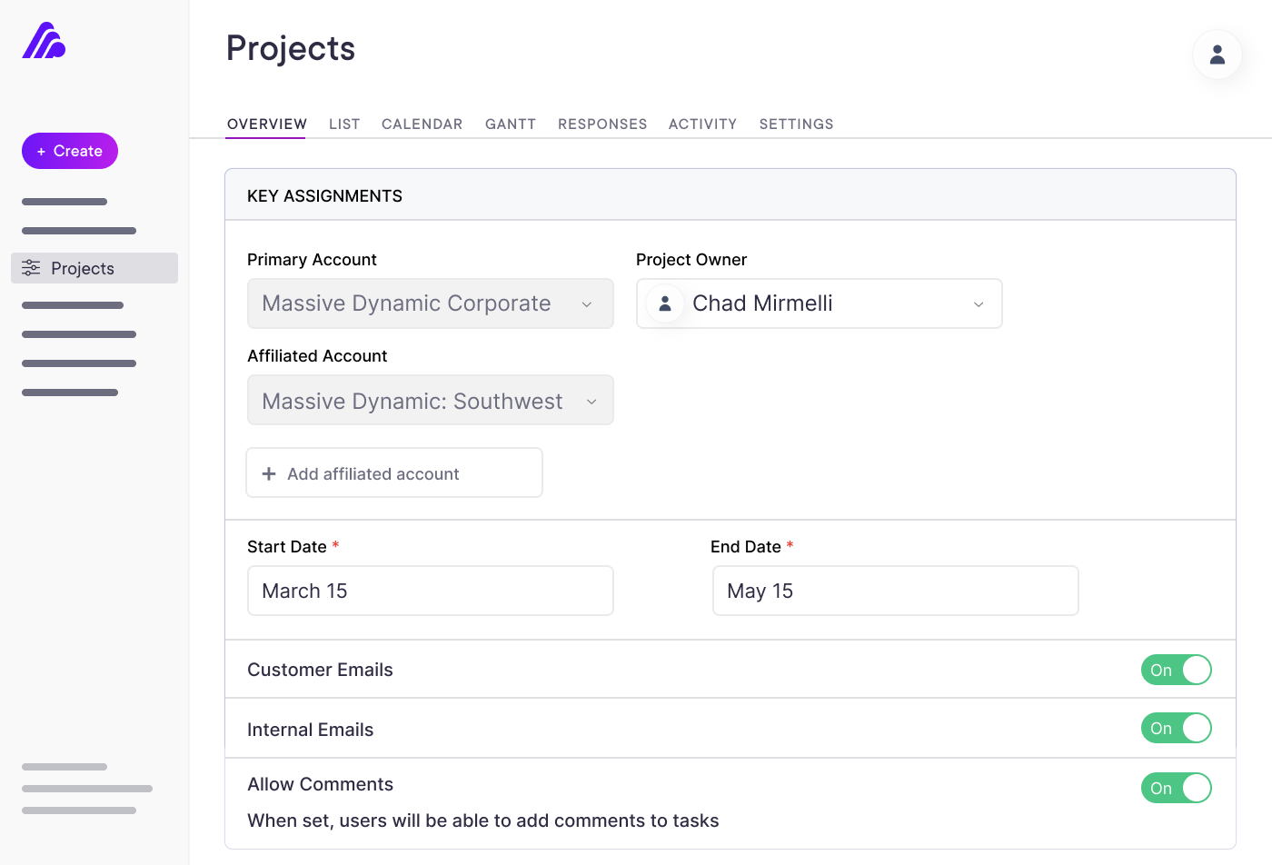
Task: Select the Responses tab
Action: 602,124
